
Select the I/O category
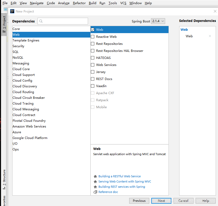click(x=51, y=144)
